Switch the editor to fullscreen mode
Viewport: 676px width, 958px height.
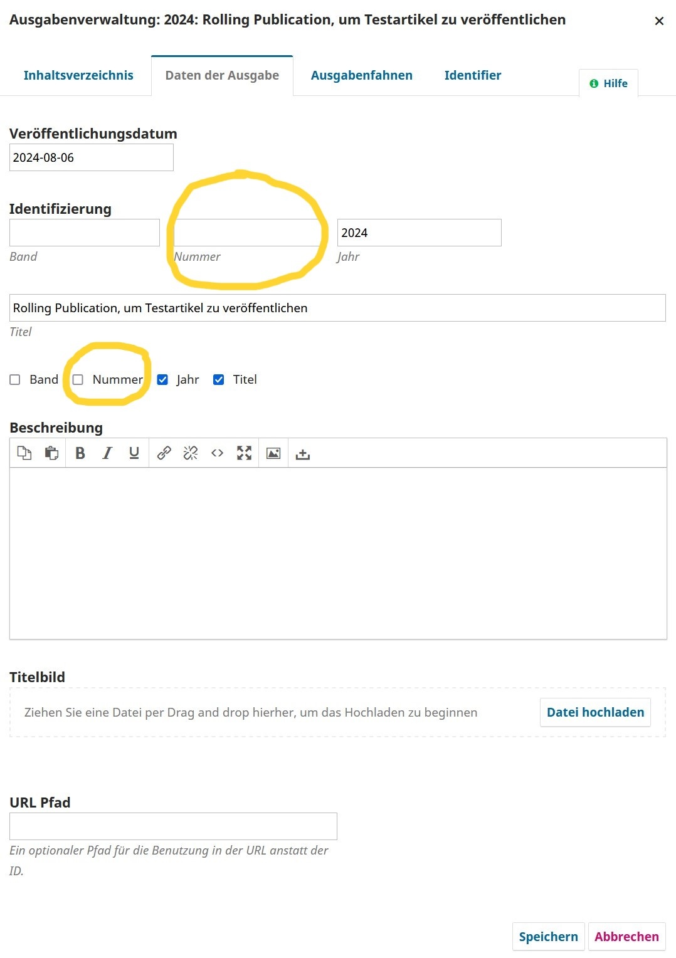(x=245, y=453)
